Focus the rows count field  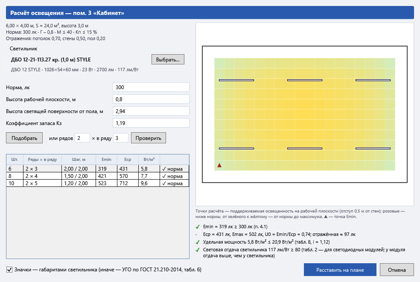[x=82, y=138]
